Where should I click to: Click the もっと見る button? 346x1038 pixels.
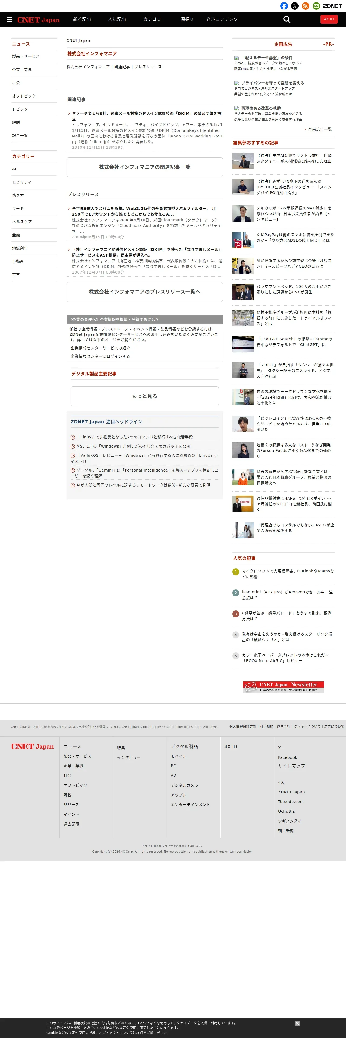[145, 396]
